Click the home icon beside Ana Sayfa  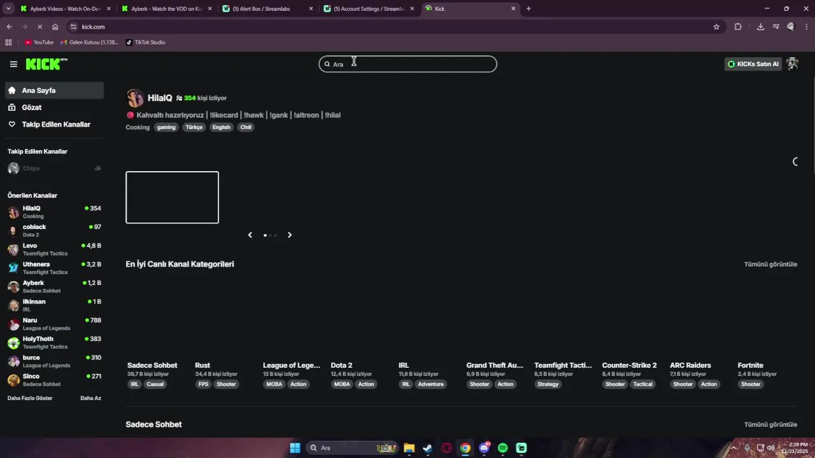(12, 90)
